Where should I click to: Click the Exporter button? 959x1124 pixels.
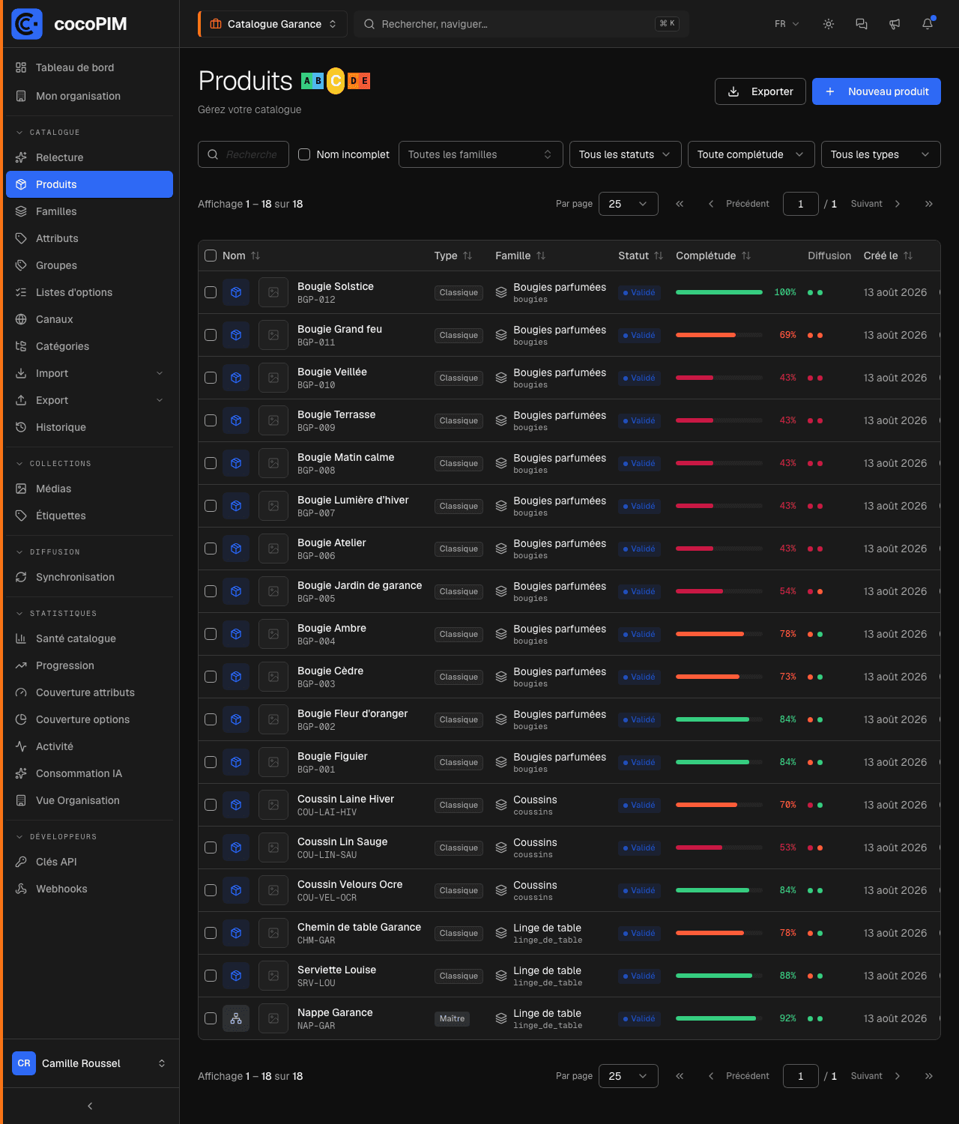pos(760,91)
